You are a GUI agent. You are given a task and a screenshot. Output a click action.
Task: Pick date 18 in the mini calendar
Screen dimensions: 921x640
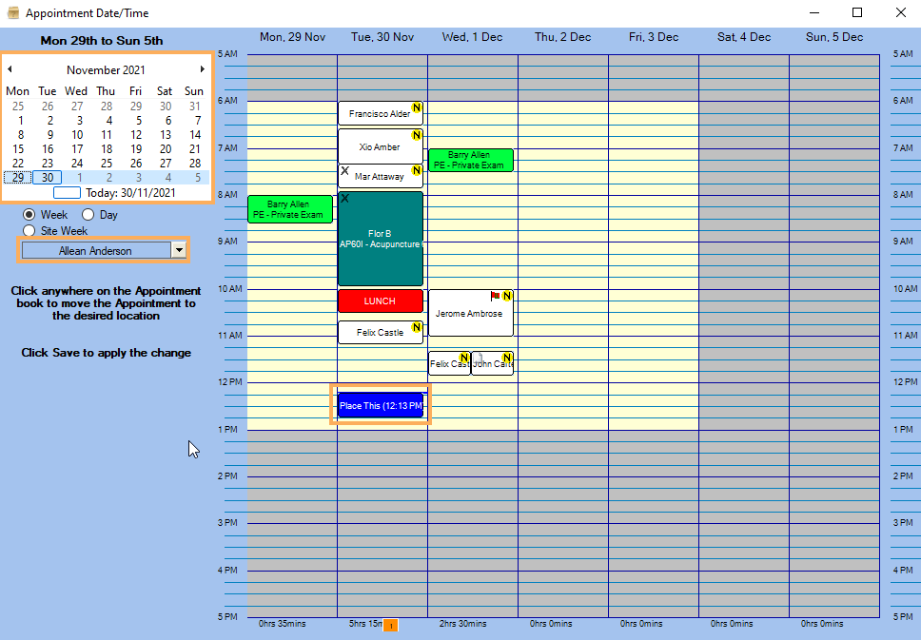[x=107, y=149]
